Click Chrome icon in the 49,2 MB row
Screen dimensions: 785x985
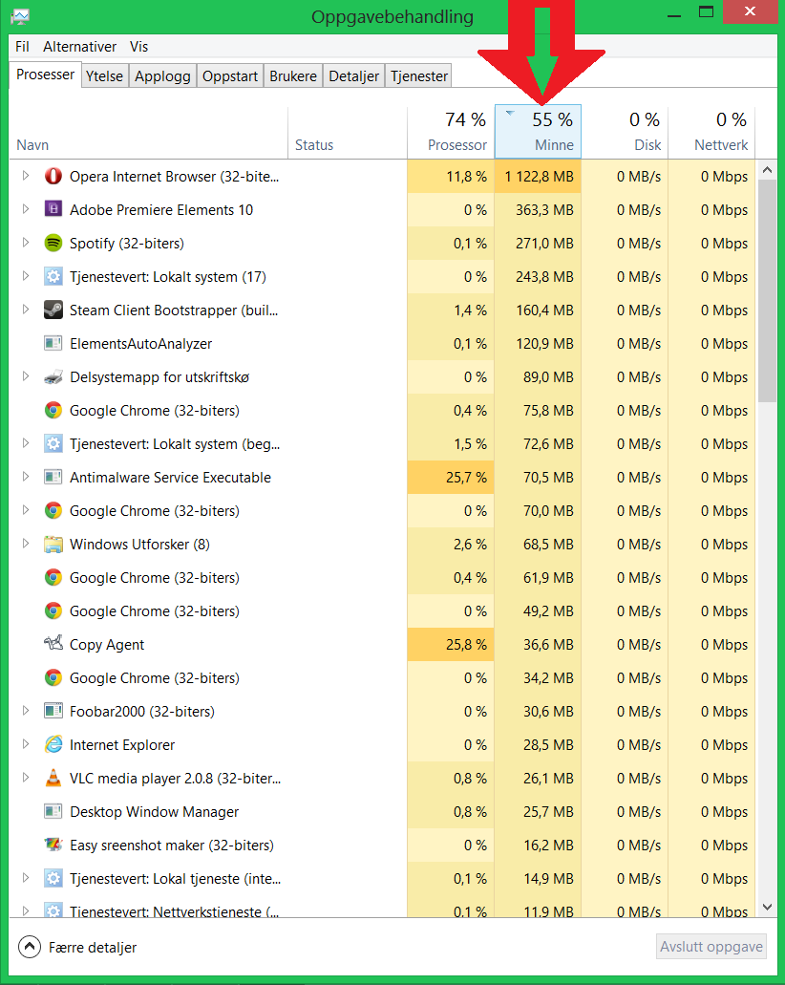(53, 610)
